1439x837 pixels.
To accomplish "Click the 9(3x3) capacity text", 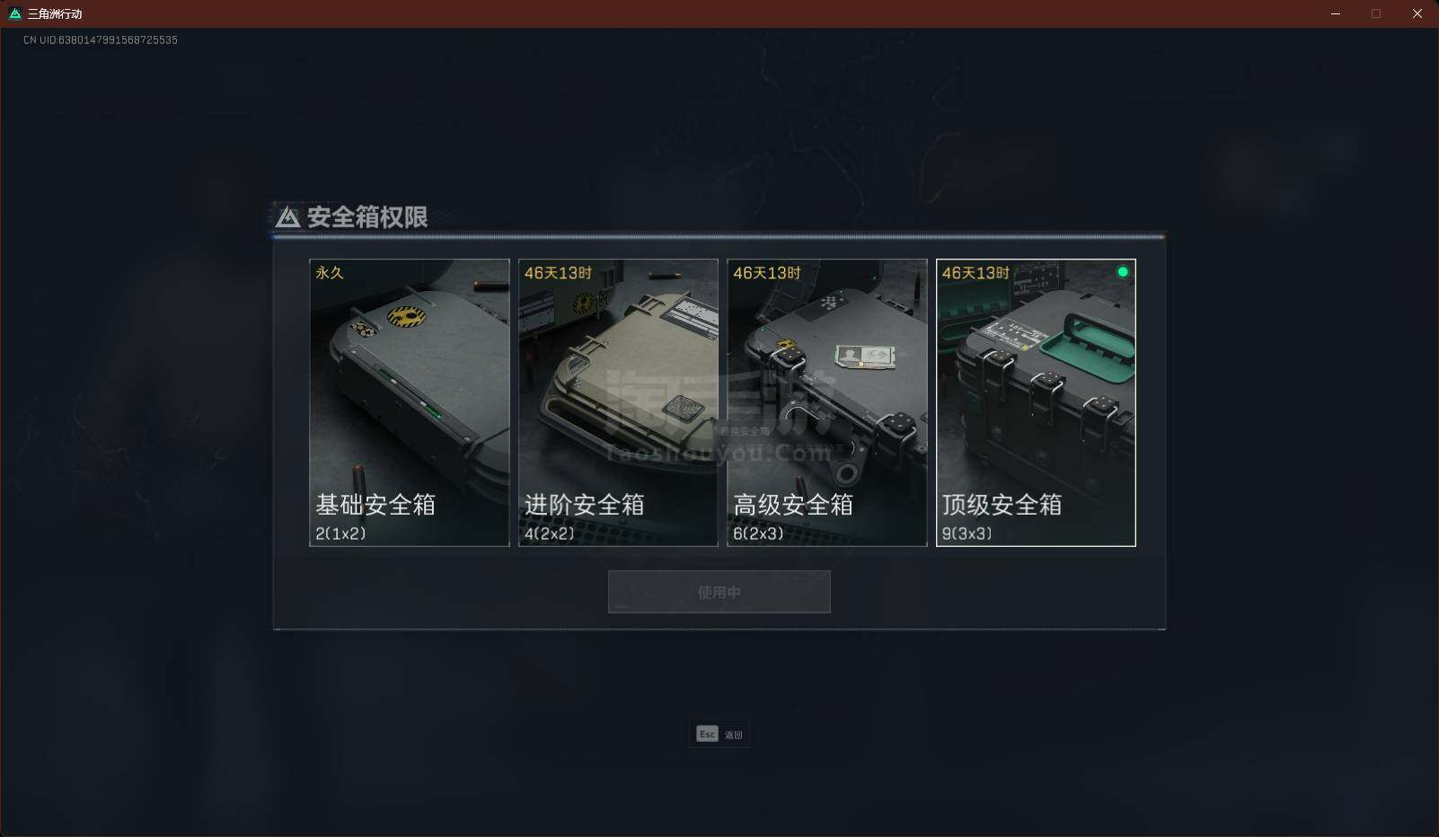I will coord(967,533).
